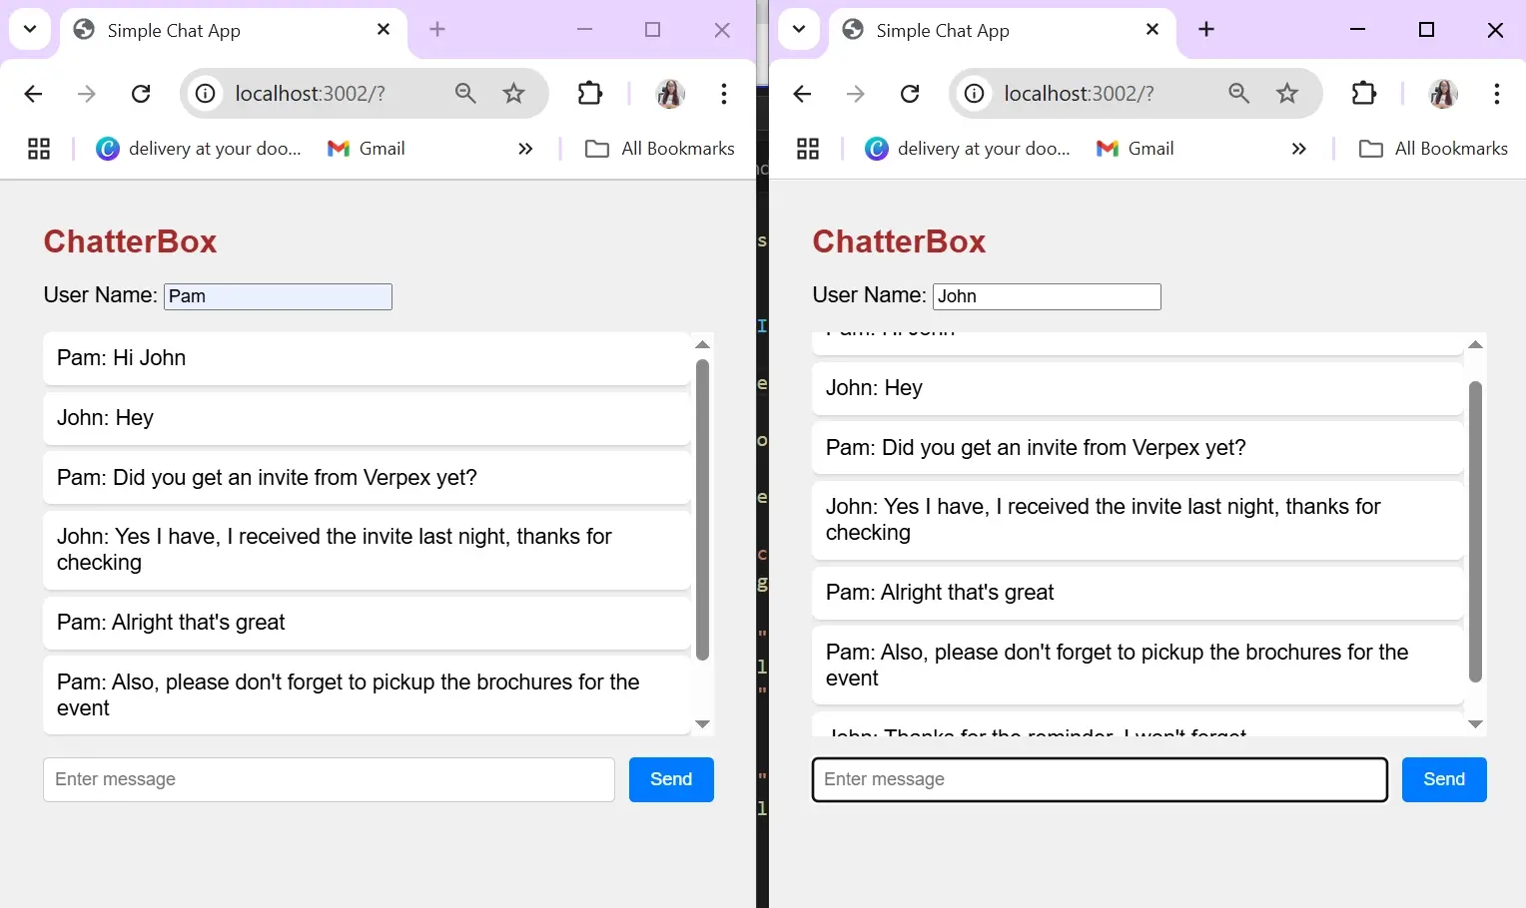Screen dimensions: 1526x908
Task: Select 'Pam: Hi John' message in Pam's window
Action: click(367, 358)
